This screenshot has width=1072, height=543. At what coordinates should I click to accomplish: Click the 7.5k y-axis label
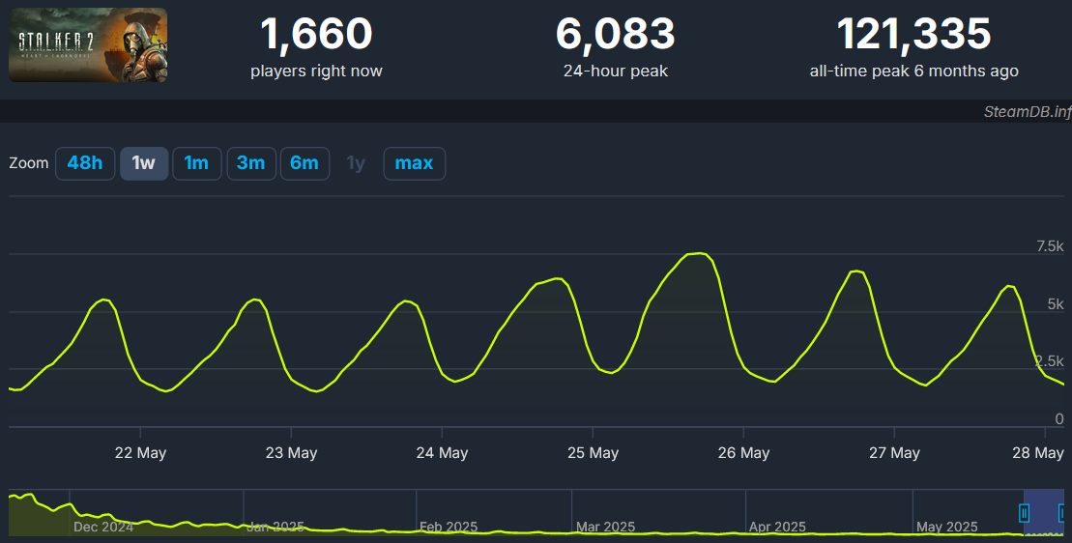tap(1050, 246)
